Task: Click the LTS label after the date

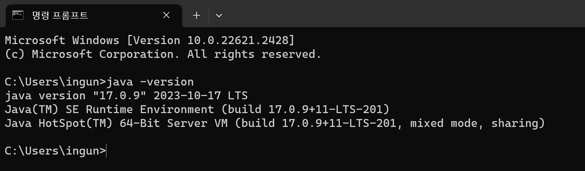Action: click(x=238, y=95)
